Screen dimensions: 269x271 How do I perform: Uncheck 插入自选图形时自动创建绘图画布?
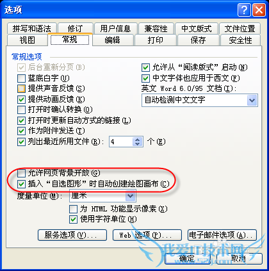click(21, 184)
